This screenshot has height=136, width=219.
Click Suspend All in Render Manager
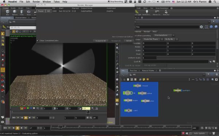(x=100, y=41)
